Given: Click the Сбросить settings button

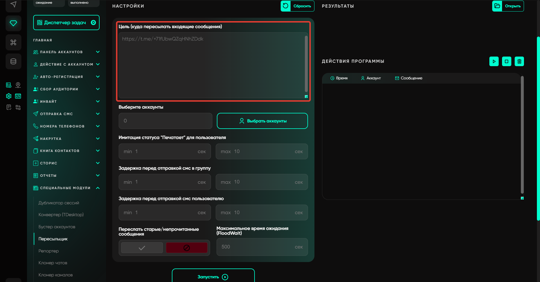Looking at the screenshot, I should click(297, 6).
